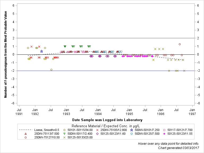Select legend label Loess, Smooth=0.5
Viewport: 204px width, 153px height.
pos(47,130)
